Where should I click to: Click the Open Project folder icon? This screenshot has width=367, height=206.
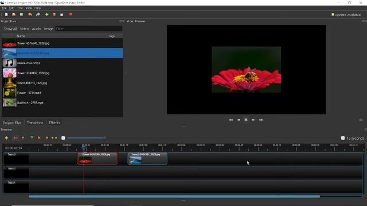click(14, 14)
